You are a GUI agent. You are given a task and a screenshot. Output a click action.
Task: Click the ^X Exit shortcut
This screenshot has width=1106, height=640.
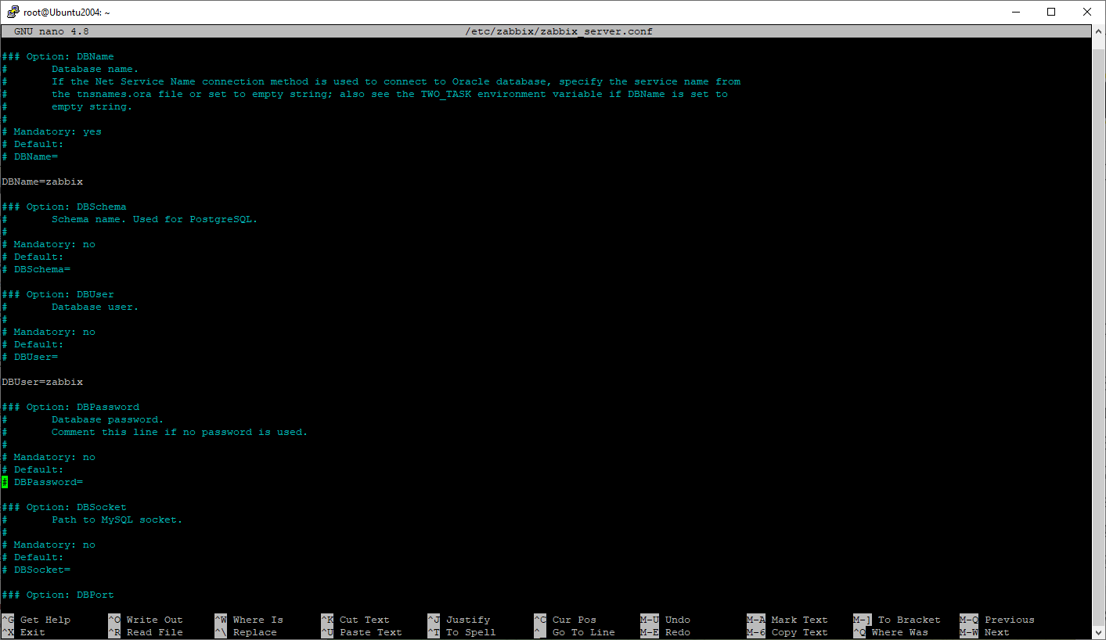pyautogui.click(x=23, y=632)
